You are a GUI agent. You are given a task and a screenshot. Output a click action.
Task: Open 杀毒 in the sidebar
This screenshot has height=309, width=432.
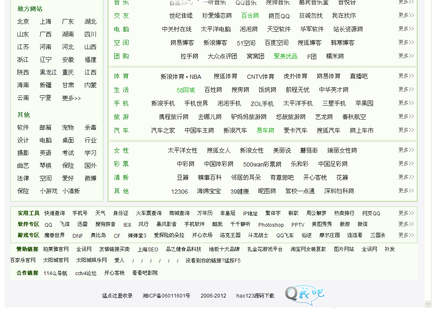point(90,128)
